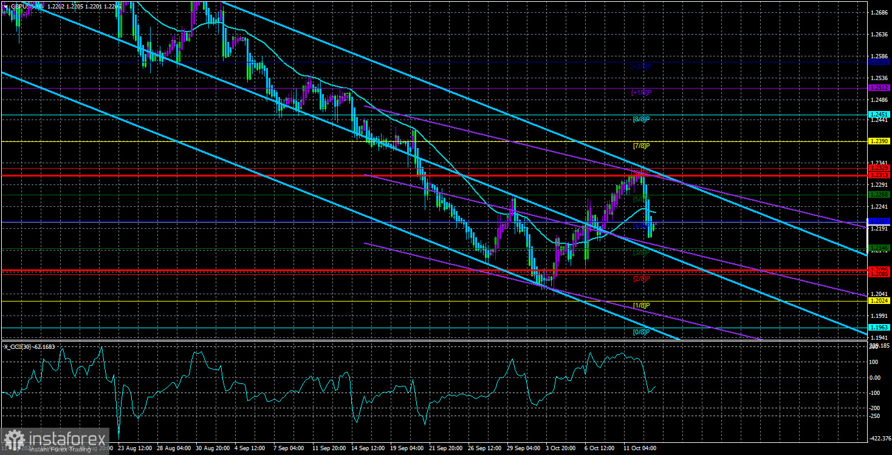Image resolution: width=892 pixels, height=455 pixels.
Task: Click the 1.2686 price axis value
Action: click(879, 12)
